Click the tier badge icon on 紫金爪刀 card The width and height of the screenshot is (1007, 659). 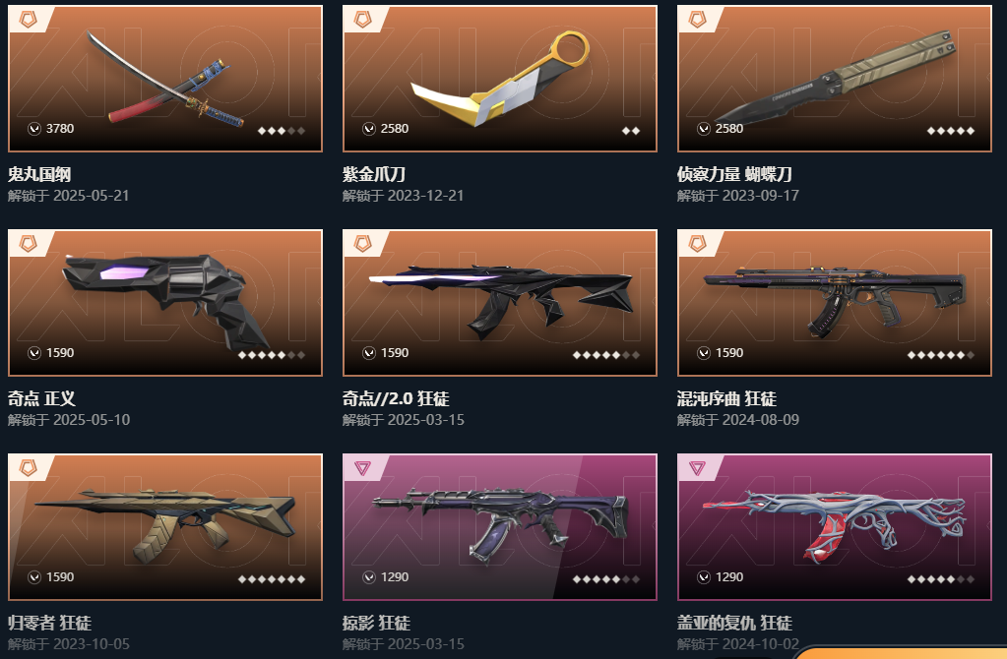pyautogui.click(x=363, y=20)
